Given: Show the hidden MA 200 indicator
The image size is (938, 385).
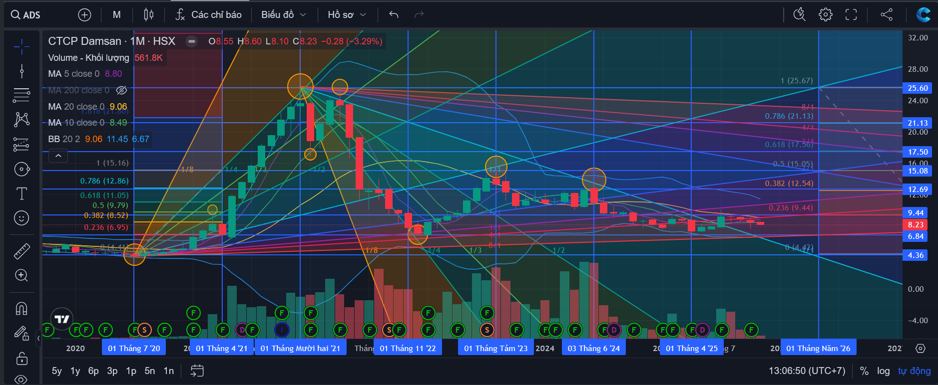Looking at the screenshot, I should pyautogui.click(x=121, y=90).
